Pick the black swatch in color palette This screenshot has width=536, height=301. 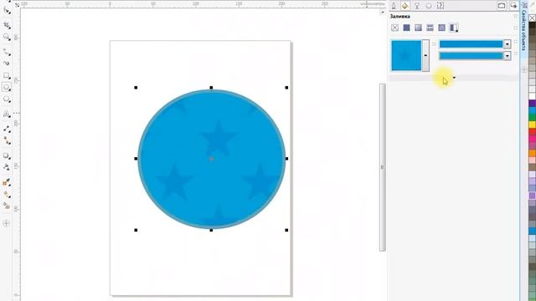pos(533,25)
